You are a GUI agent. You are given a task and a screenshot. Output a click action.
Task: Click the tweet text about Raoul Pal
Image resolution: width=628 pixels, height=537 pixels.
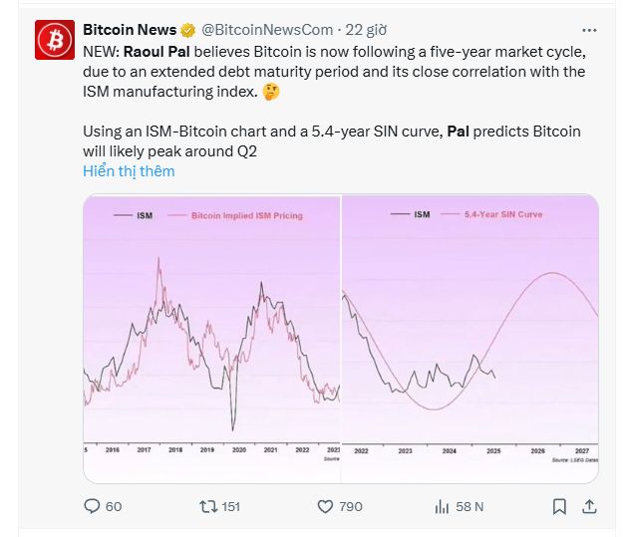pos(329,72)
